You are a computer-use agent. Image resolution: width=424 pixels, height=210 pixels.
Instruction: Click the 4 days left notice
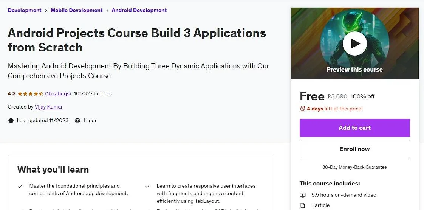(335, 109)
